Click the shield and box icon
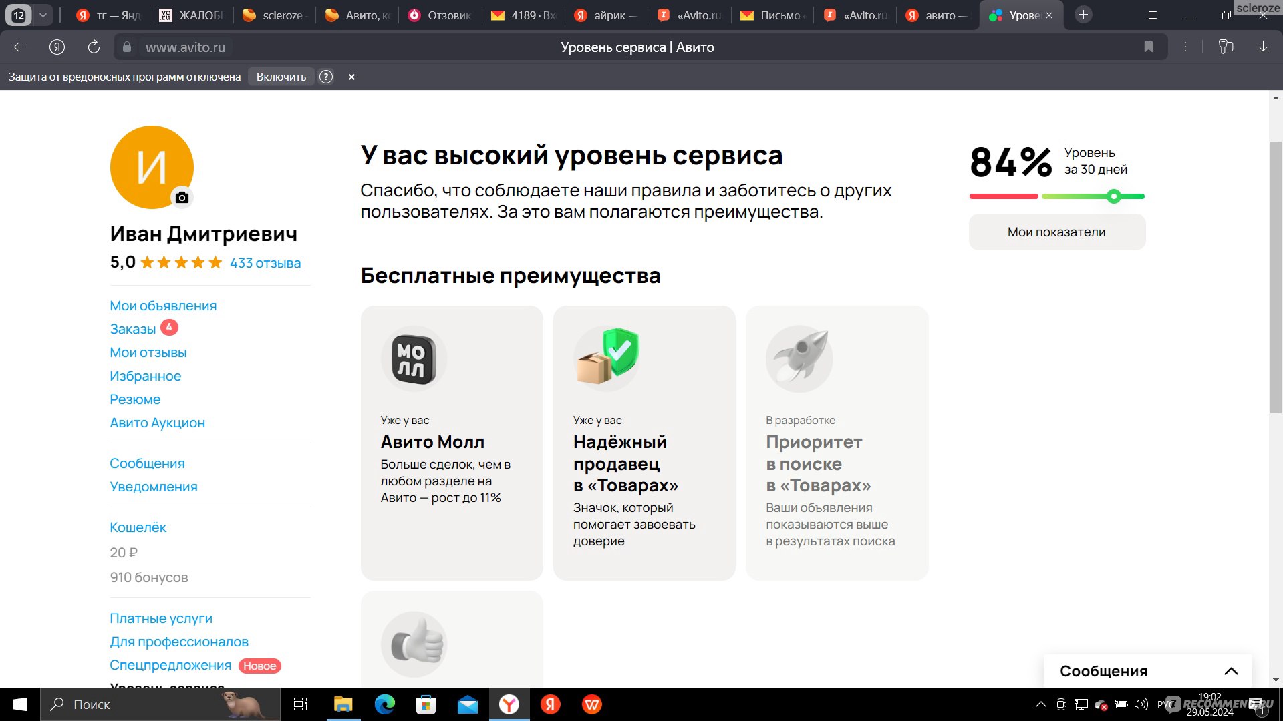 click(607, 357)
